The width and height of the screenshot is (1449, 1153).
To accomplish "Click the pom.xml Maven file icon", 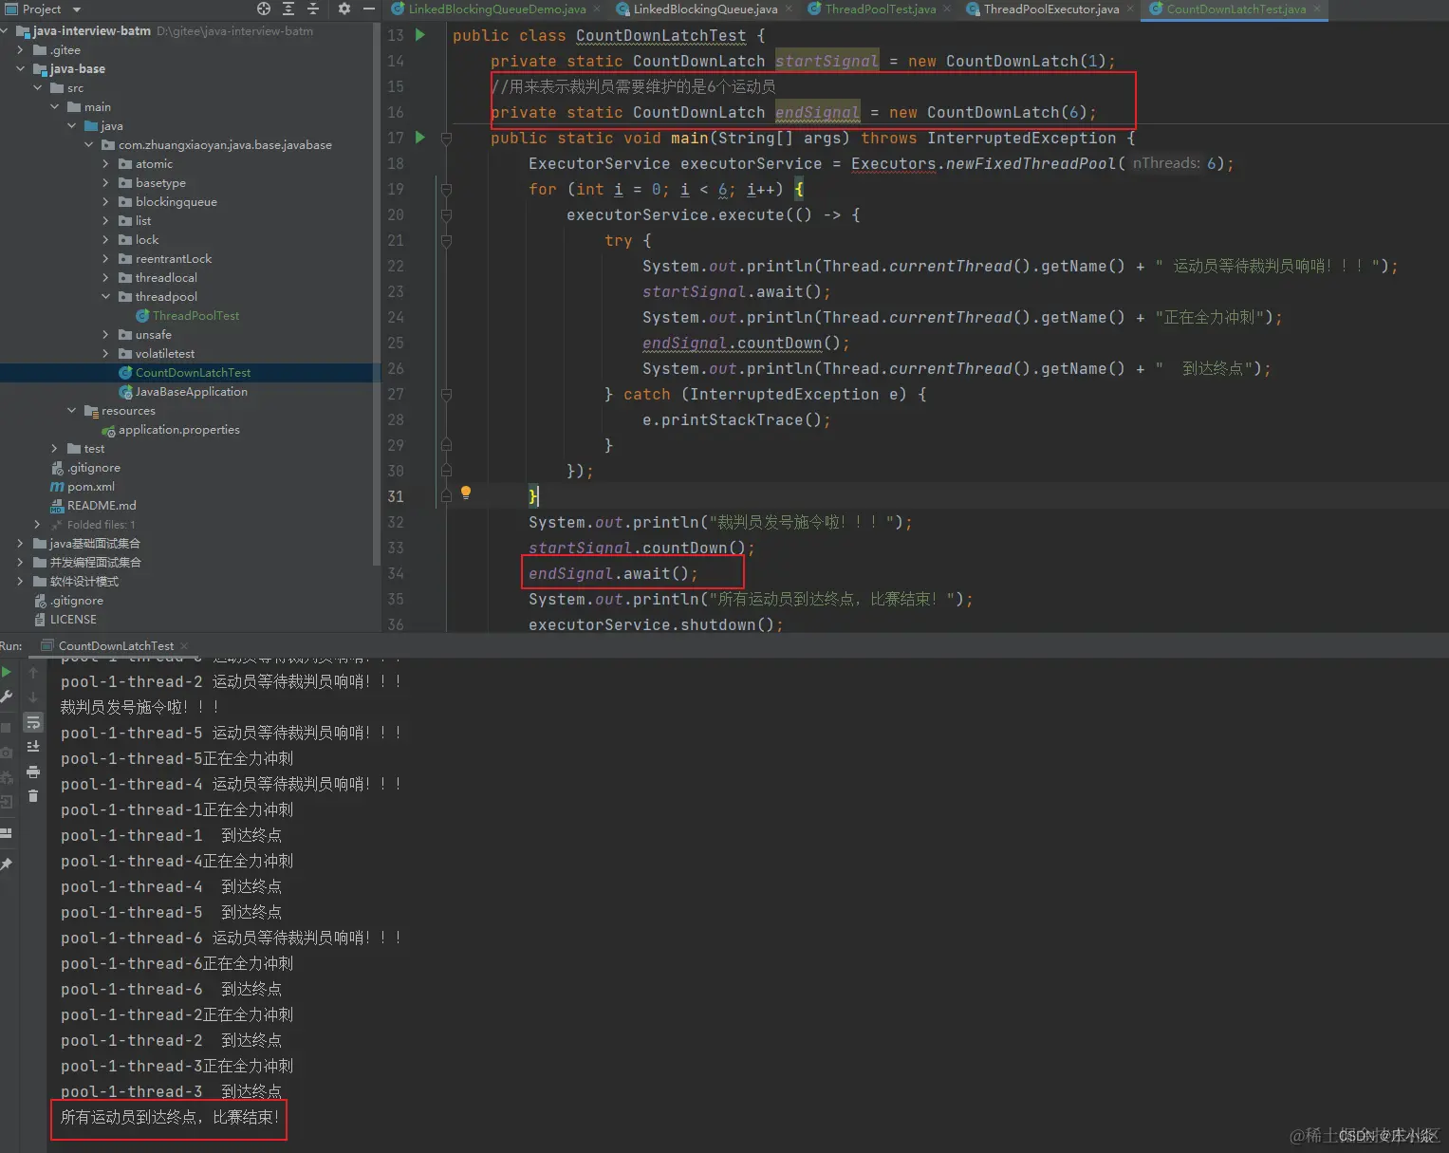I will (57, 487).
